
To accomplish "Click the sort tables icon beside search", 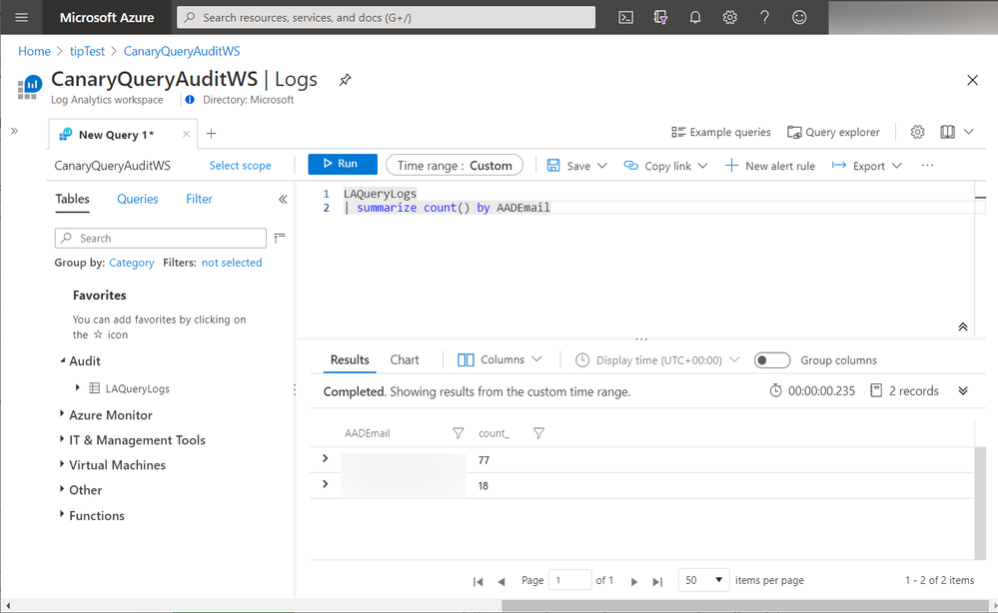I will point(280,238).
